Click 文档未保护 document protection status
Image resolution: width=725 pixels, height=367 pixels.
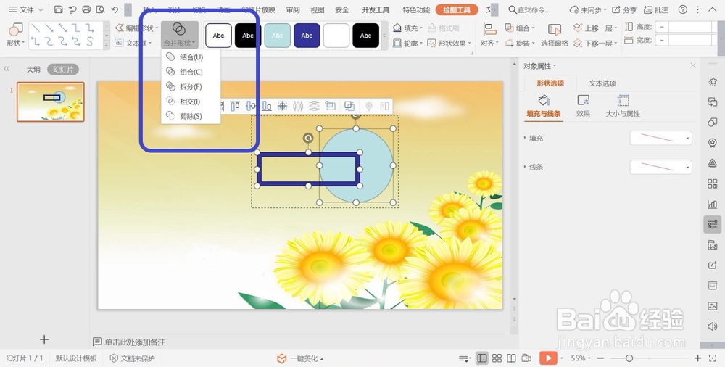132,359
